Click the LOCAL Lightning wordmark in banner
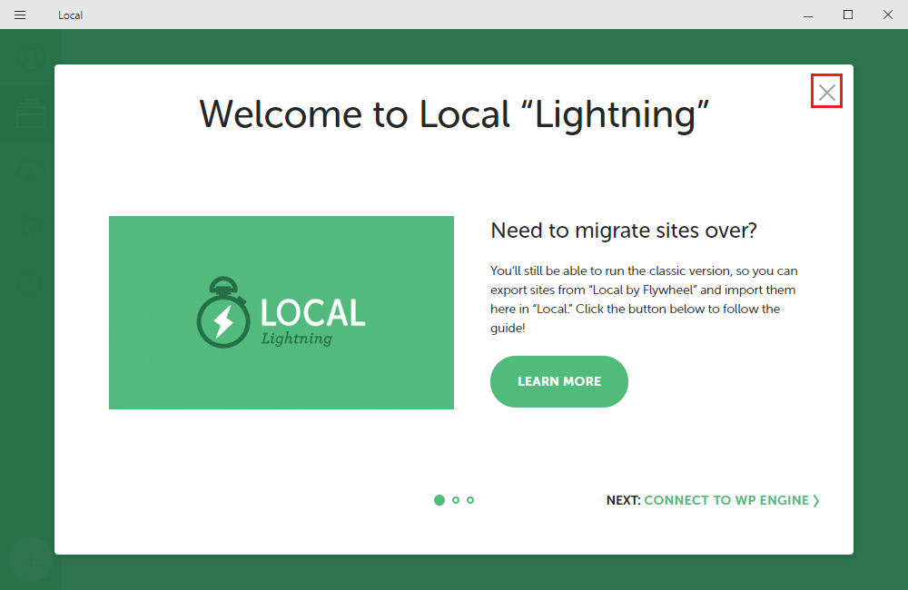Screen dimensions: 908x590 312,320
